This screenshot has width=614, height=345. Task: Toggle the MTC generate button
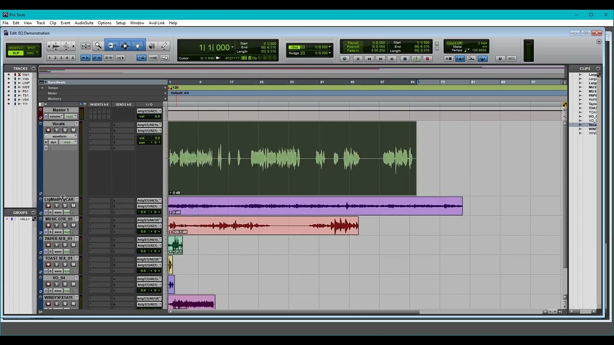511,59
